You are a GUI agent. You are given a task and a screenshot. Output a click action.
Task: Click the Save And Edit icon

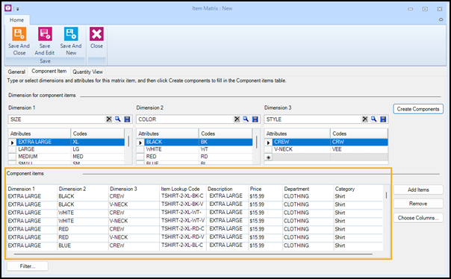click(45, 34)
